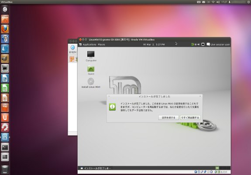The image size is (251, 175).
Task: Click the 試用を続ける (continue trial) button
Action: tap(168, 118)
